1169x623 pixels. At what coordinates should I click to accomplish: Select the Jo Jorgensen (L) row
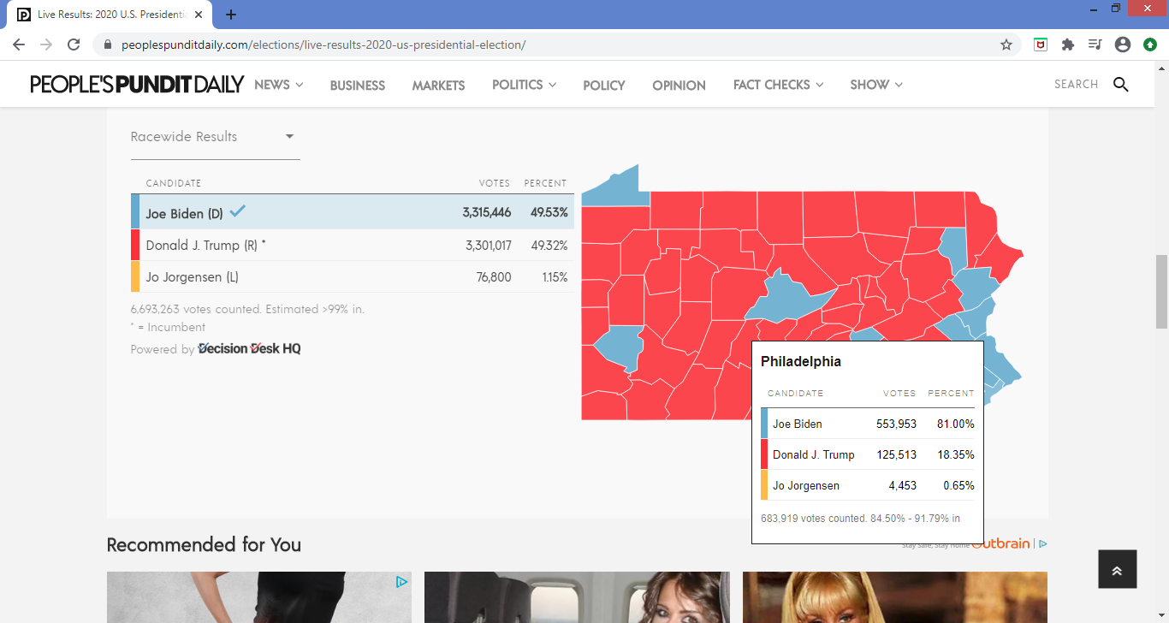coord(352,277)
